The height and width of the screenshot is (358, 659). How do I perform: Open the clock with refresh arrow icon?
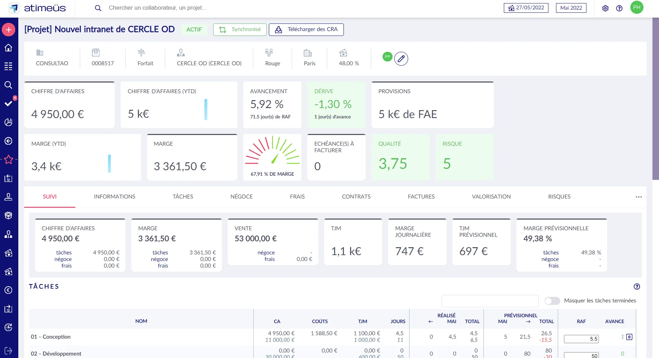[x=9, y=327]
